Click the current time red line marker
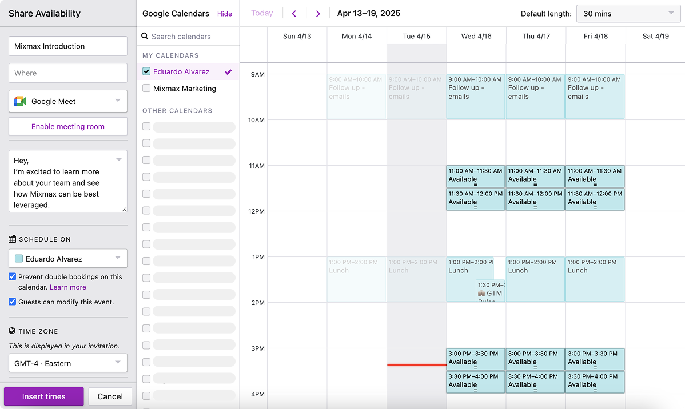This screenshot has width=685, height=409. [416, 365]
